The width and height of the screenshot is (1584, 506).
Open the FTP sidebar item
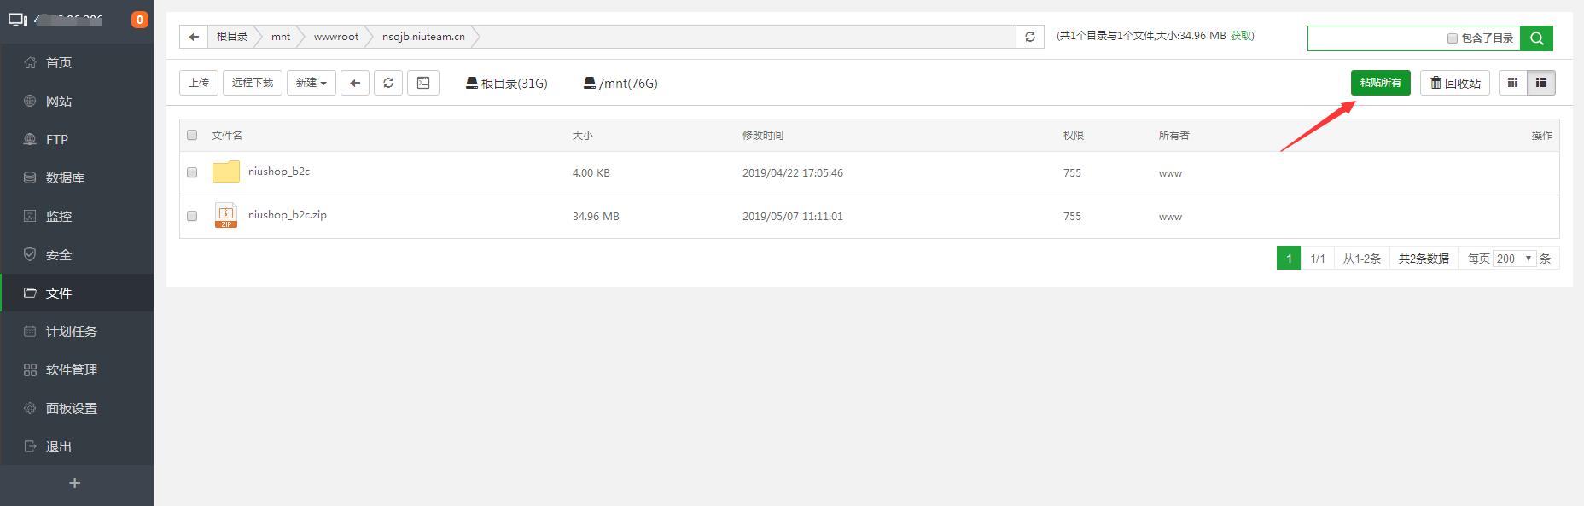coord(77,139)
